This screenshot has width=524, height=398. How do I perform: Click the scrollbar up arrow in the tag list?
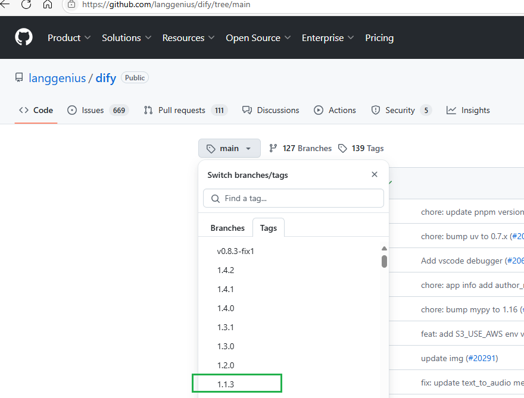(384, 249)
